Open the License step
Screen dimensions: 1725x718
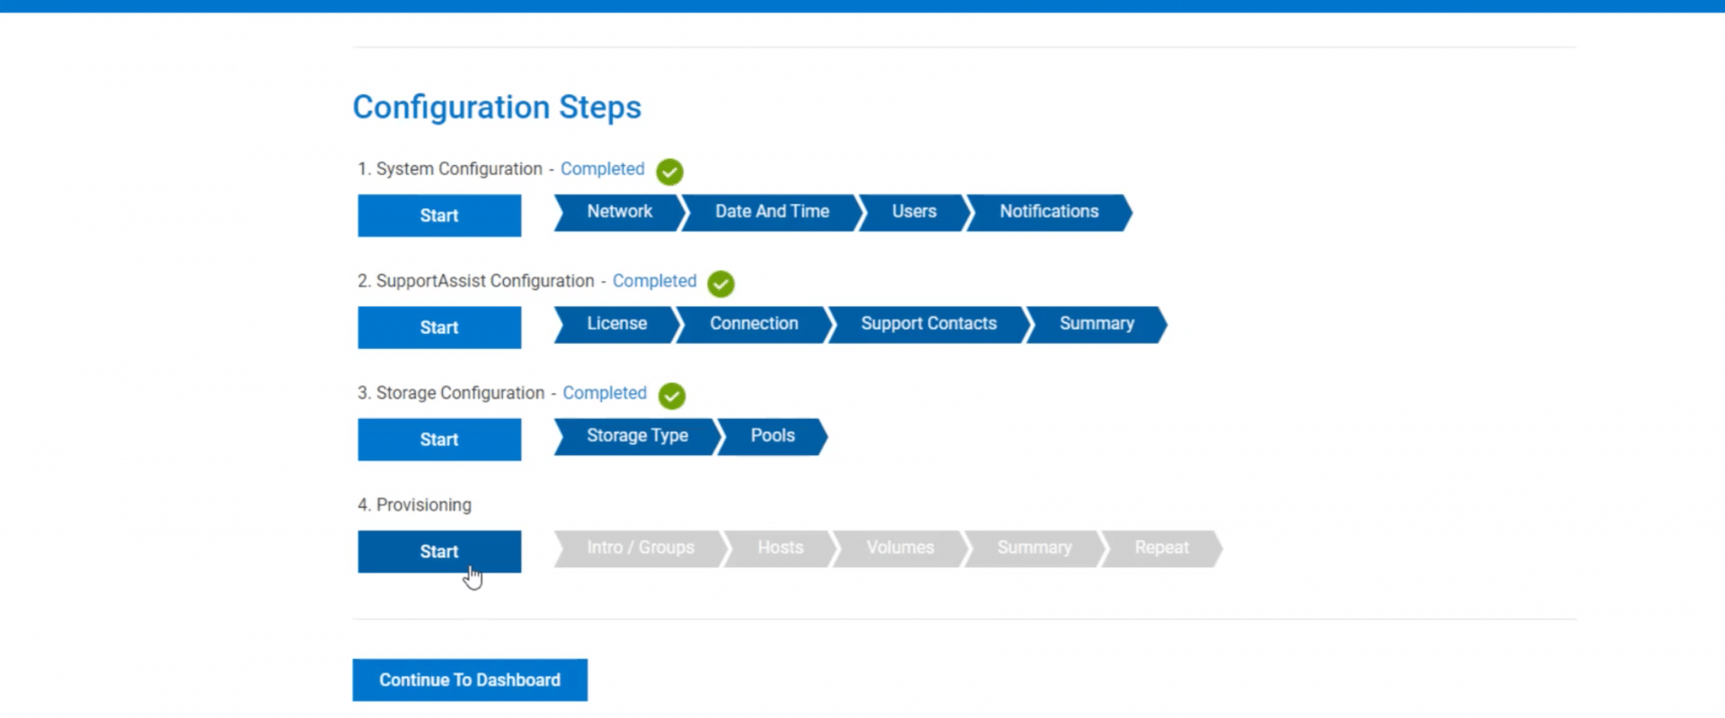[x=616, y=324]
